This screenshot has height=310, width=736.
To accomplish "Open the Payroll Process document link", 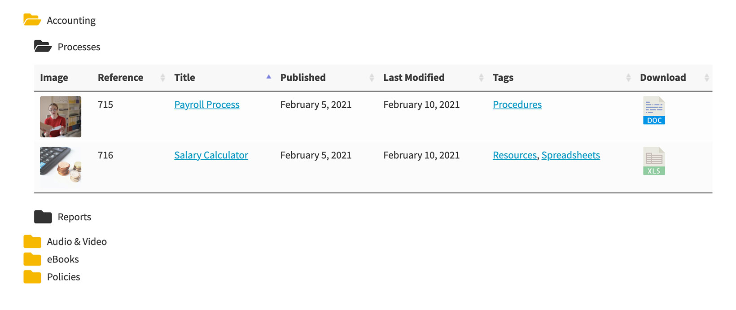I will click(x=206, y=105).
